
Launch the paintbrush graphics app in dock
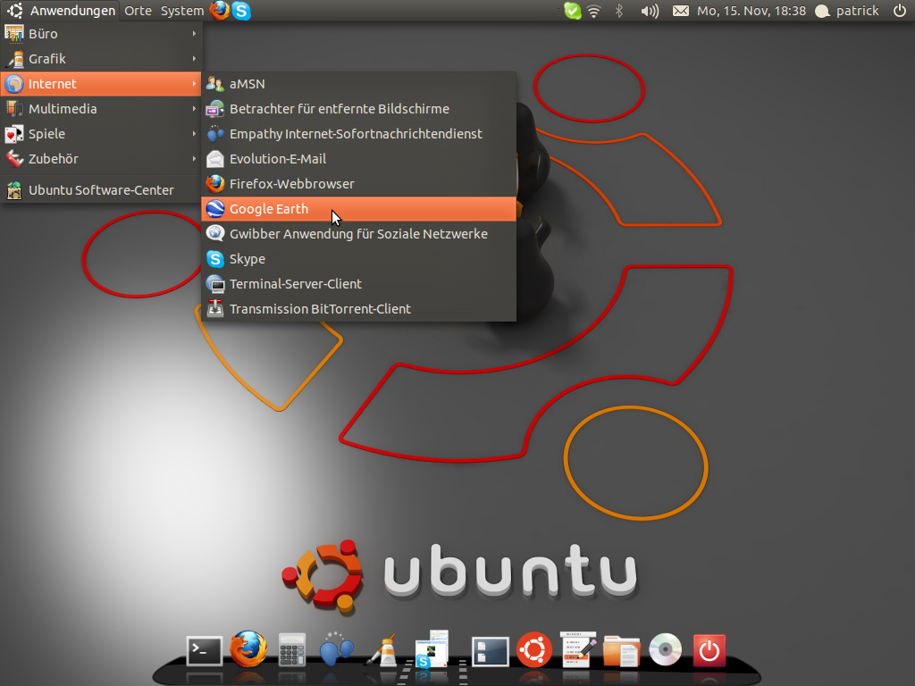pos(382,650)
